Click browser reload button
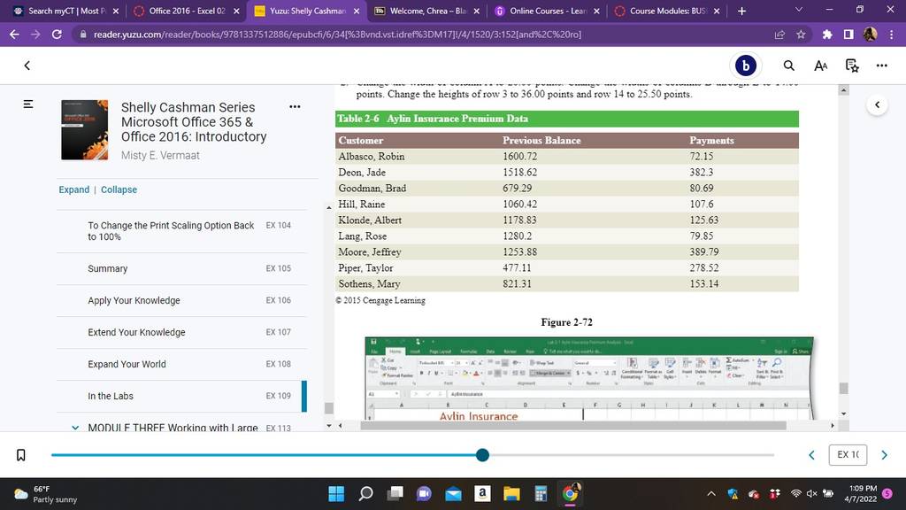The image size is (906, 510). [x=57, y=35]
